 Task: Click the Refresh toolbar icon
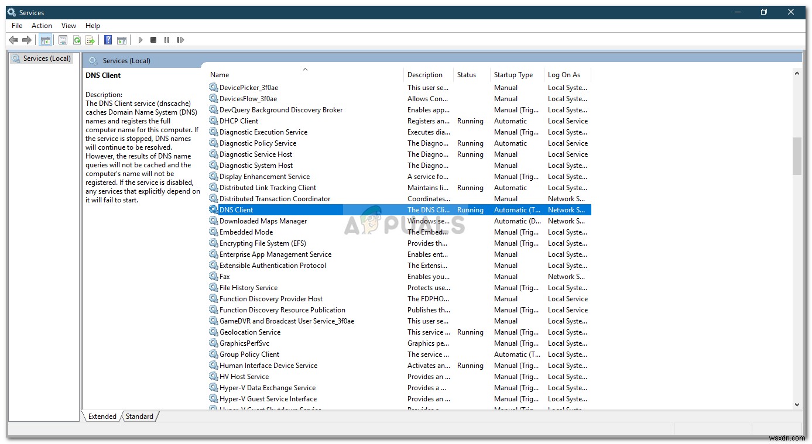pos(77,39)
